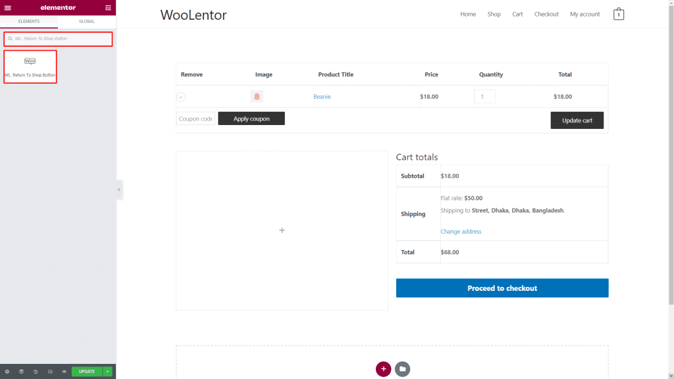Click the Coupon code input field
The width and height of the screenshot is (674, 379).
coord(195,118)
